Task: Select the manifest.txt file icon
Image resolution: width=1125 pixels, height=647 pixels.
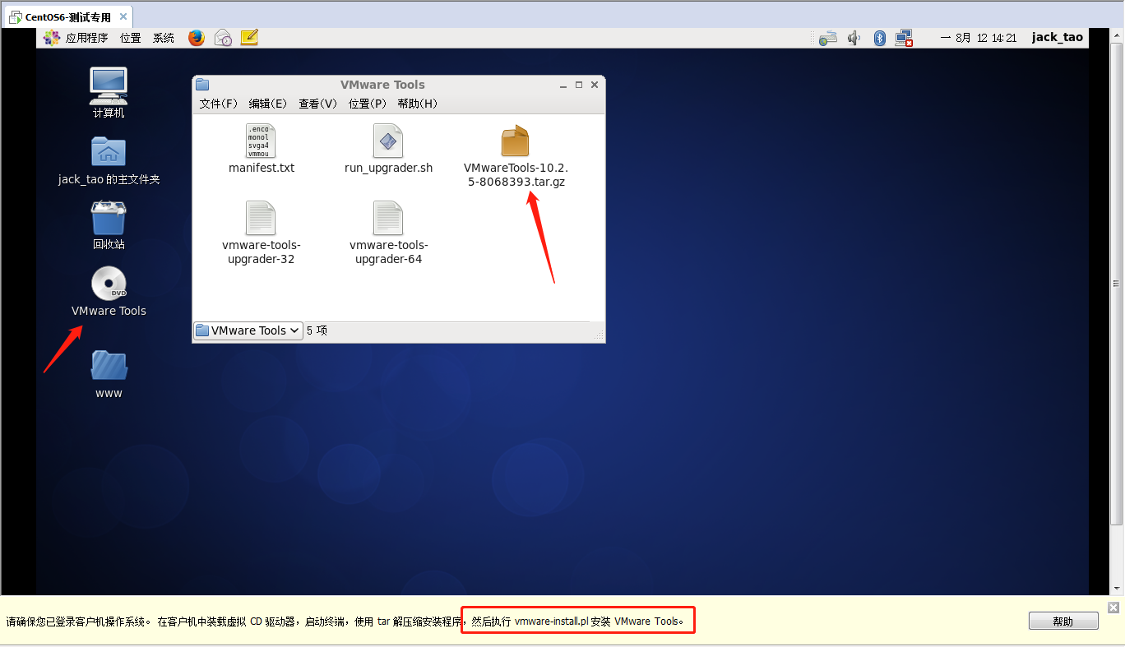Action: click(x=261, y=141)
